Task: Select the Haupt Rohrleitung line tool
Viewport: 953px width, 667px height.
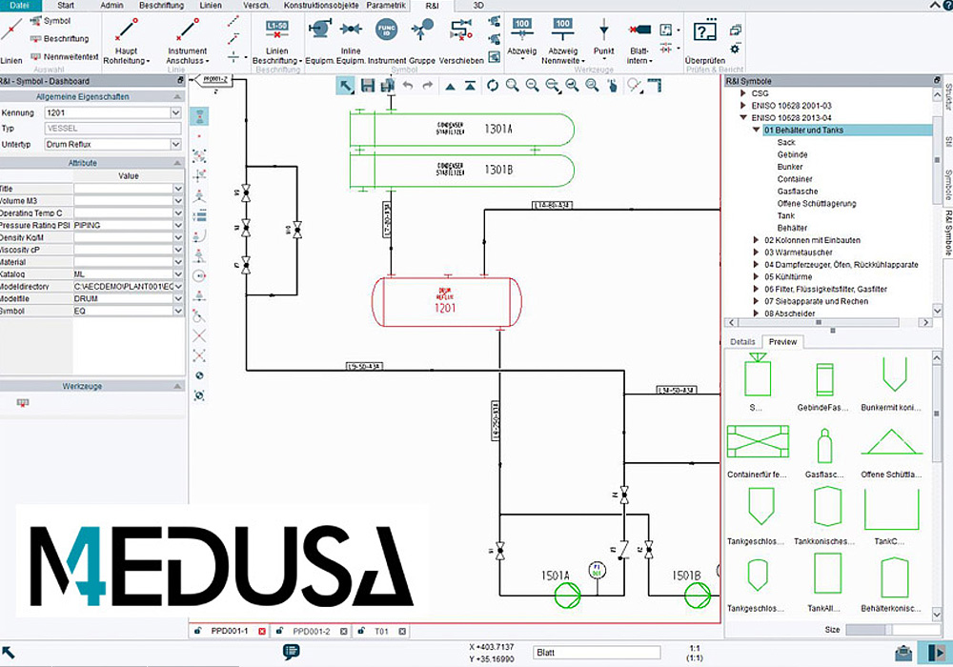Action: point(127,40)
